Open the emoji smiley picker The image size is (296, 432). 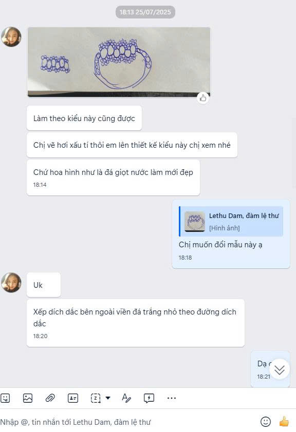[266, 422]
